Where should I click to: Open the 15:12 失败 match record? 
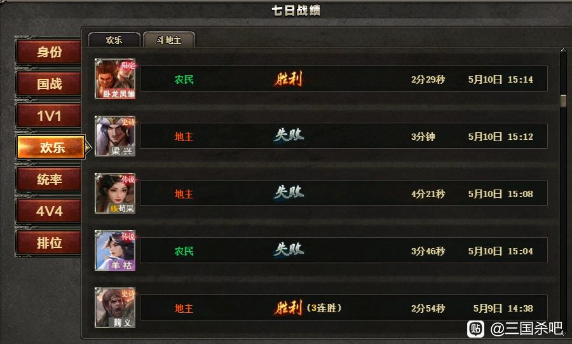tap(344, 135)
